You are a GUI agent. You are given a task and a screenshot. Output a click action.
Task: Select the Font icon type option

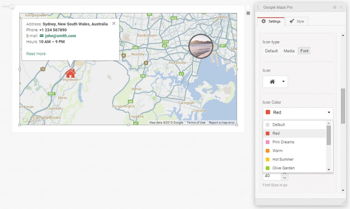pos(304,51)
